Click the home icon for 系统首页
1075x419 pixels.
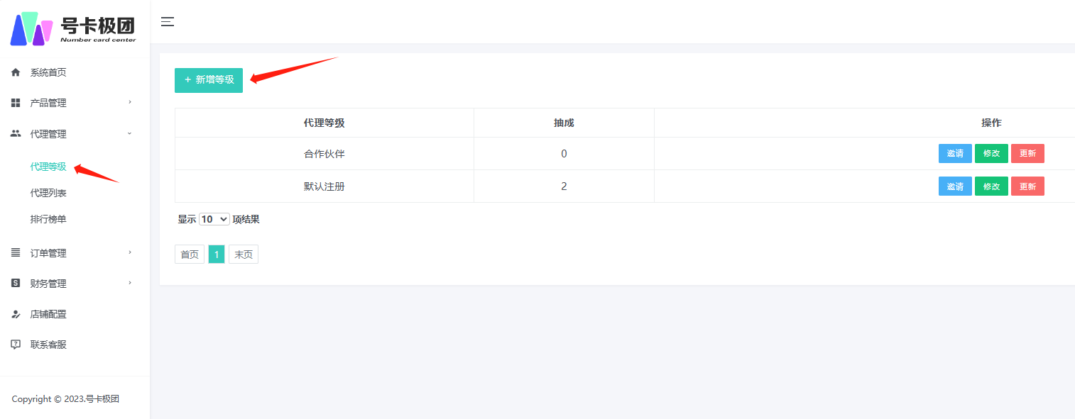coord(16,72)
